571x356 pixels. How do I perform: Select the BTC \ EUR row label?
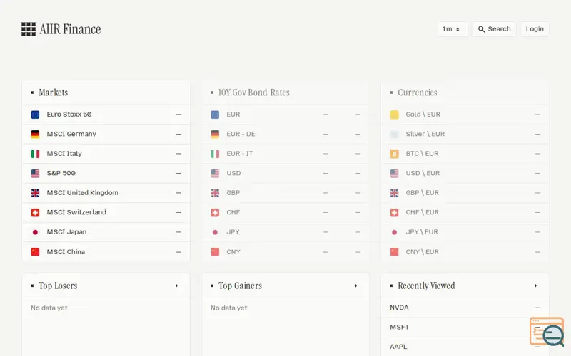(x=422, y=154)
